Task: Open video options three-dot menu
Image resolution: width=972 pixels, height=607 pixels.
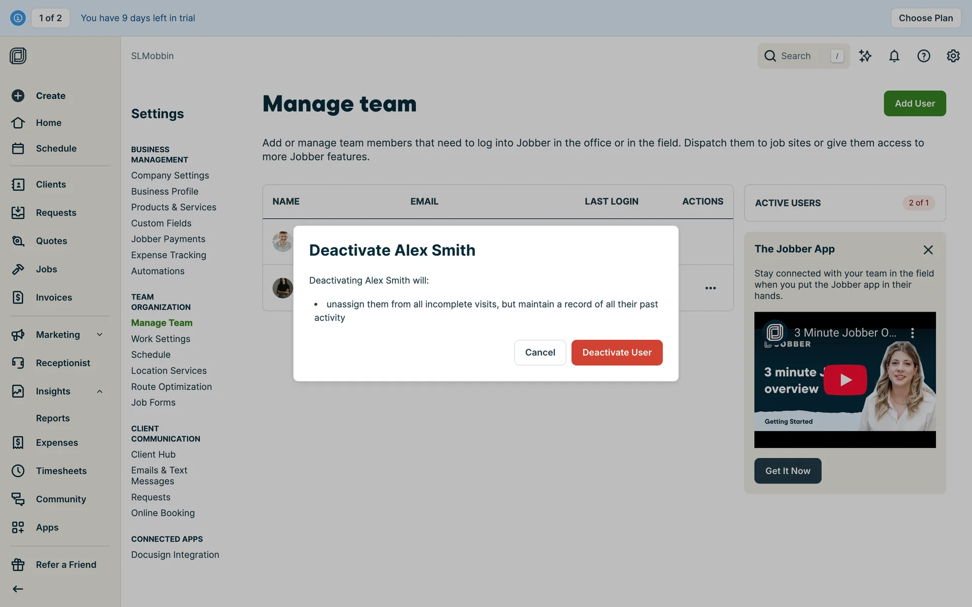Action: [912, 333]
